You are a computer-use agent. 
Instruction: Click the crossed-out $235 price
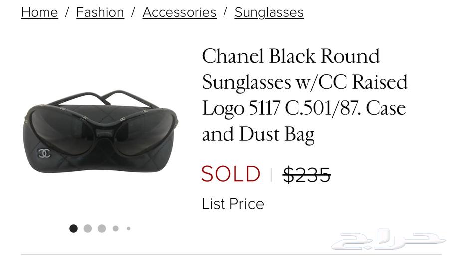(307, 175)
